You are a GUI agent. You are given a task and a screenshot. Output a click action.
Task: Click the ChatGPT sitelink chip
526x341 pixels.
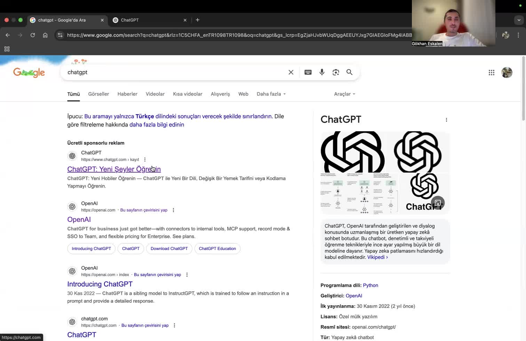point(131,249)
